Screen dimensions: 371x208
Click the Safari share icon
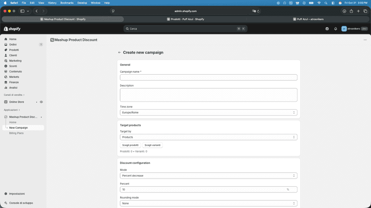[x=351, y=11]
